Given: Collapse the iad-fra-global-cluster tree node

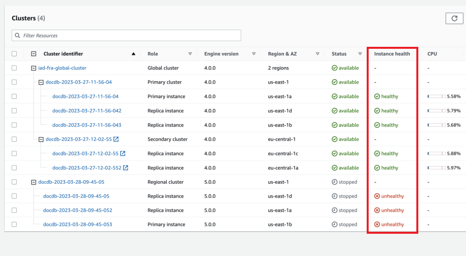Looking at the screenshot, I should 34,68.
